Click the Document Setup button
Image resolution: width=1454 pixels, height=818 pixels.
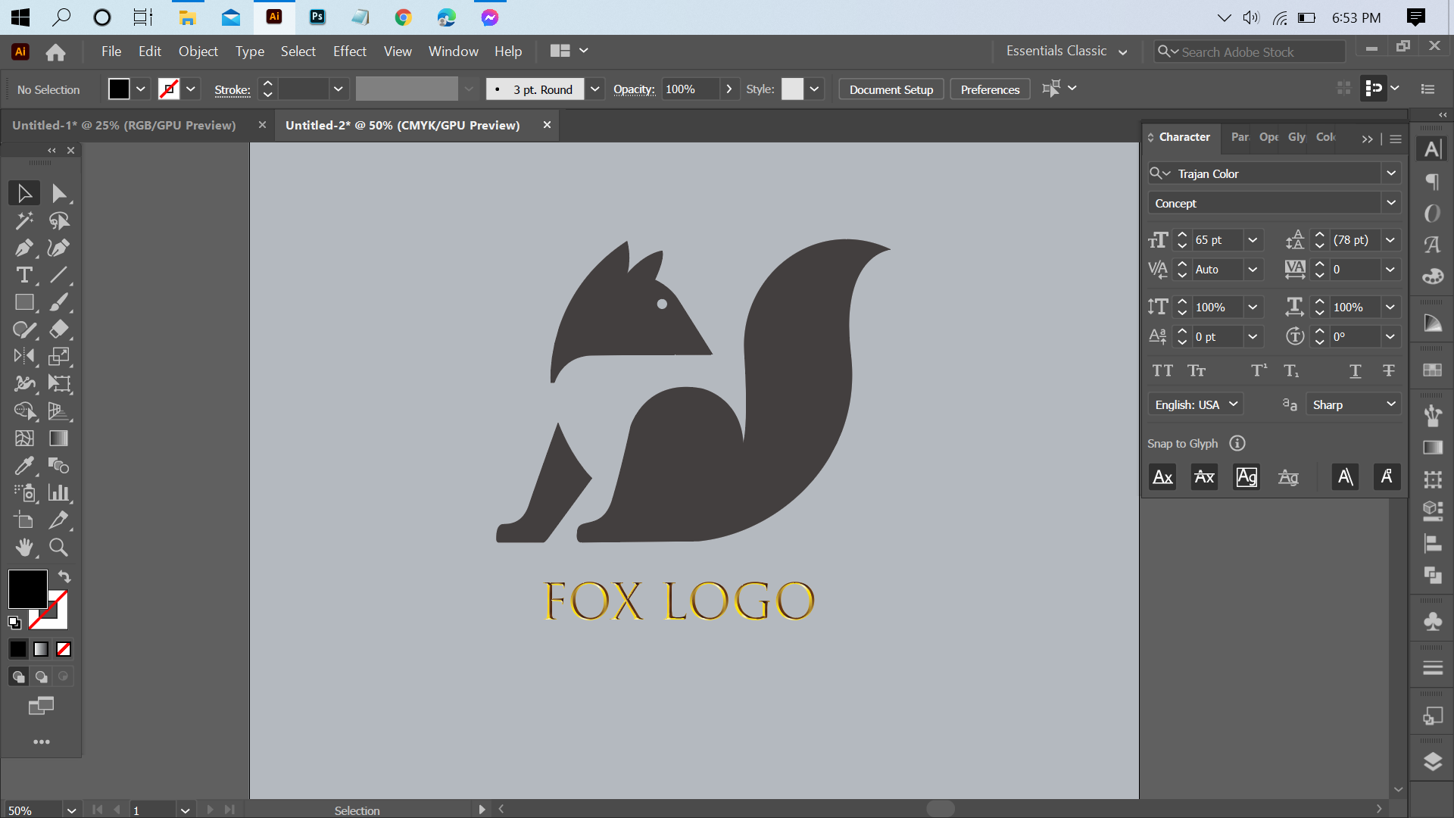click(x=891, y=89)
